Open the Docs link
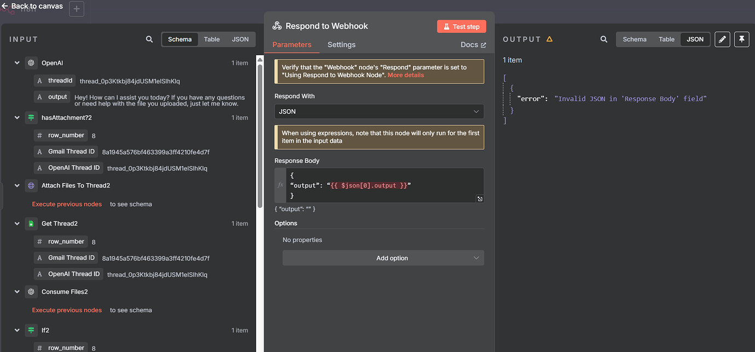 point(473,44)
